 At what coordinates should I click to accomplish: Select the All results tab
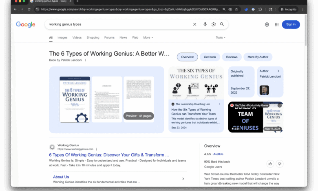coord(51,38)
